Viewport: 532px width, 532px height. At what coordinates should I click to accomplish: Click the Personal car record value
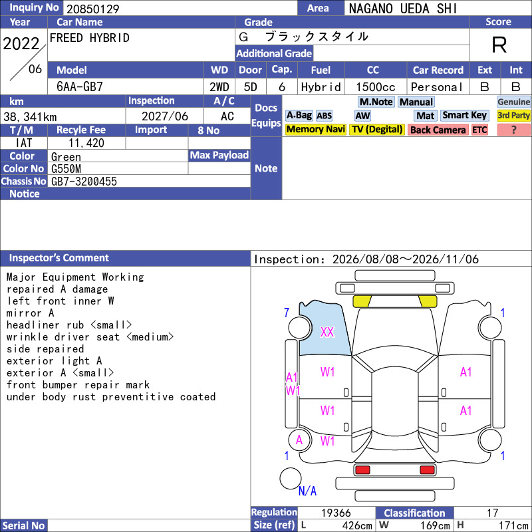pyautogui.click(x=437, y=87)
